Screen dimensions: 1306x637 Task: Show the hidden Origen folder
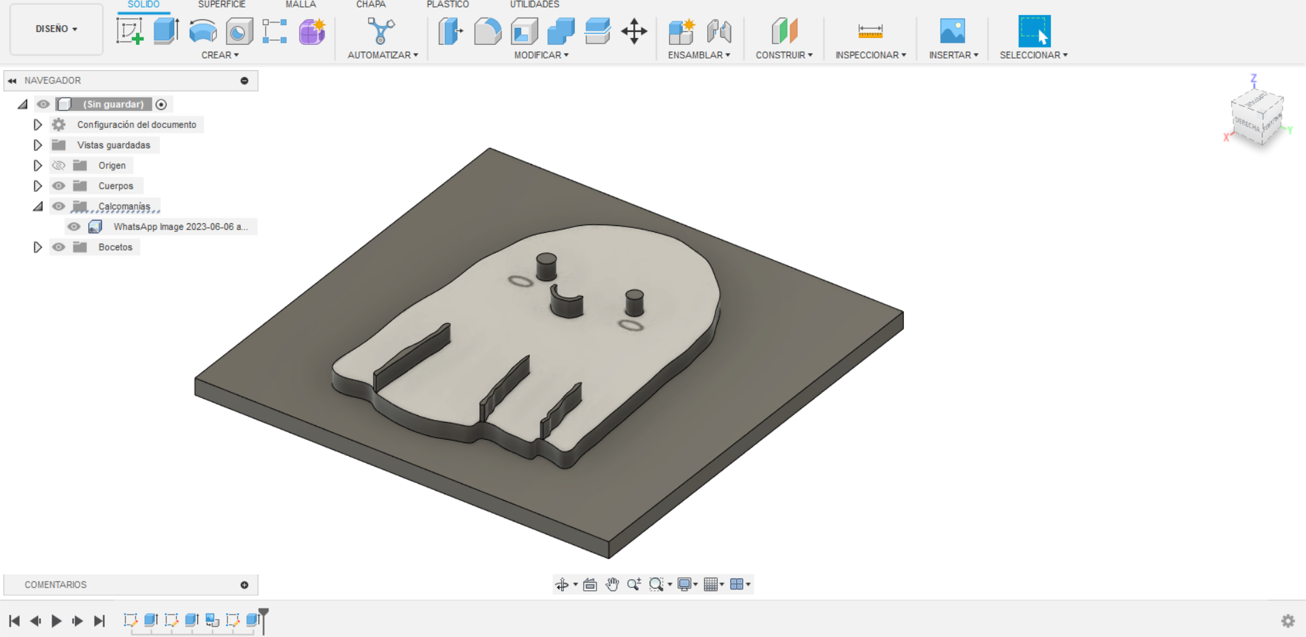[59, 165]
